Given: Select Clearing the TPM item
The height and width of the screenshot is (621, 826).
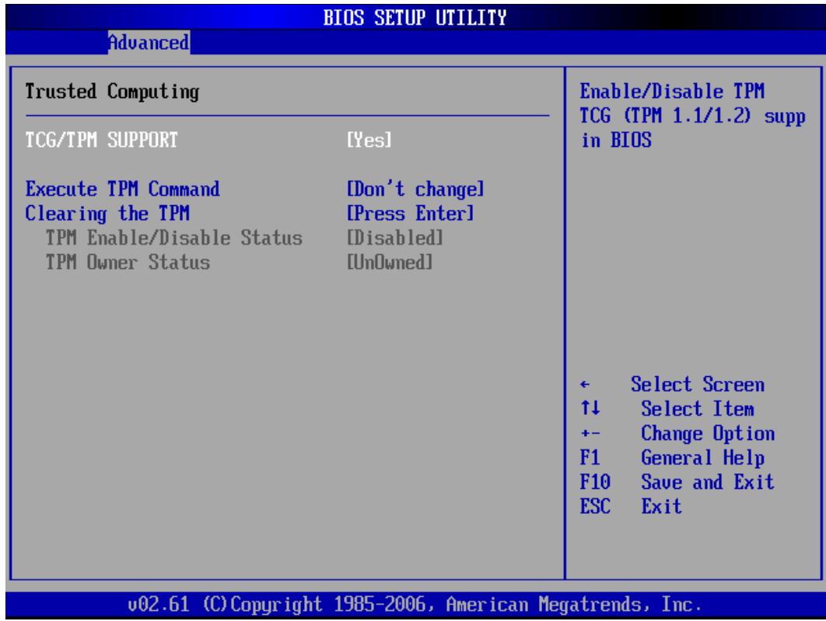Looking at the screenshot, I should click(107, 213).
